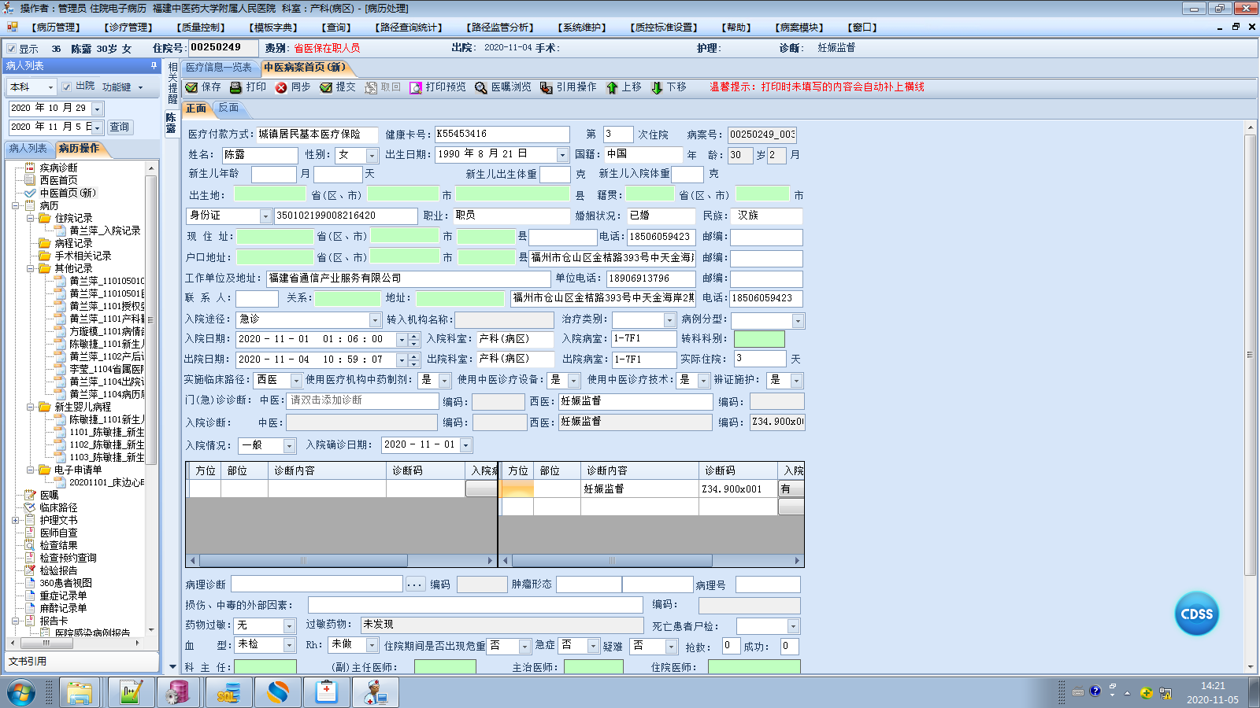The width and height of the screenshot is (1260, 708).
Task: Switch to the 病人列表 tab
Action: (28, 148)
